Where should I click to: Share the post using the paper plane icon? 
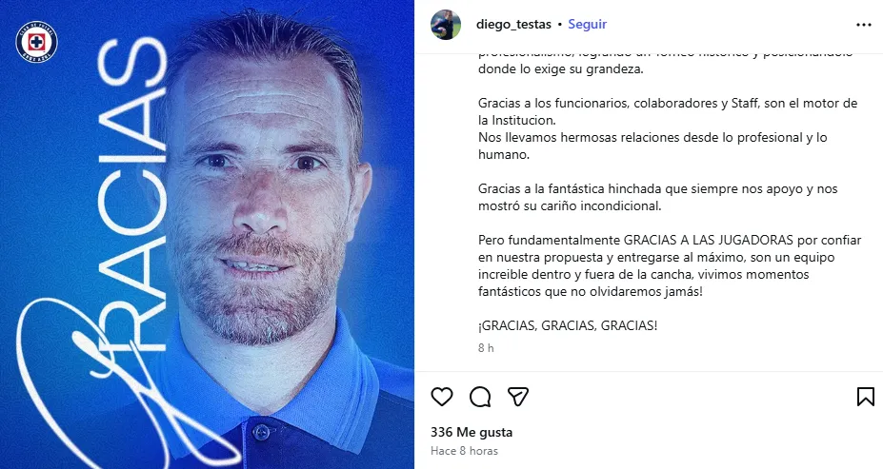tap(517, 397)
